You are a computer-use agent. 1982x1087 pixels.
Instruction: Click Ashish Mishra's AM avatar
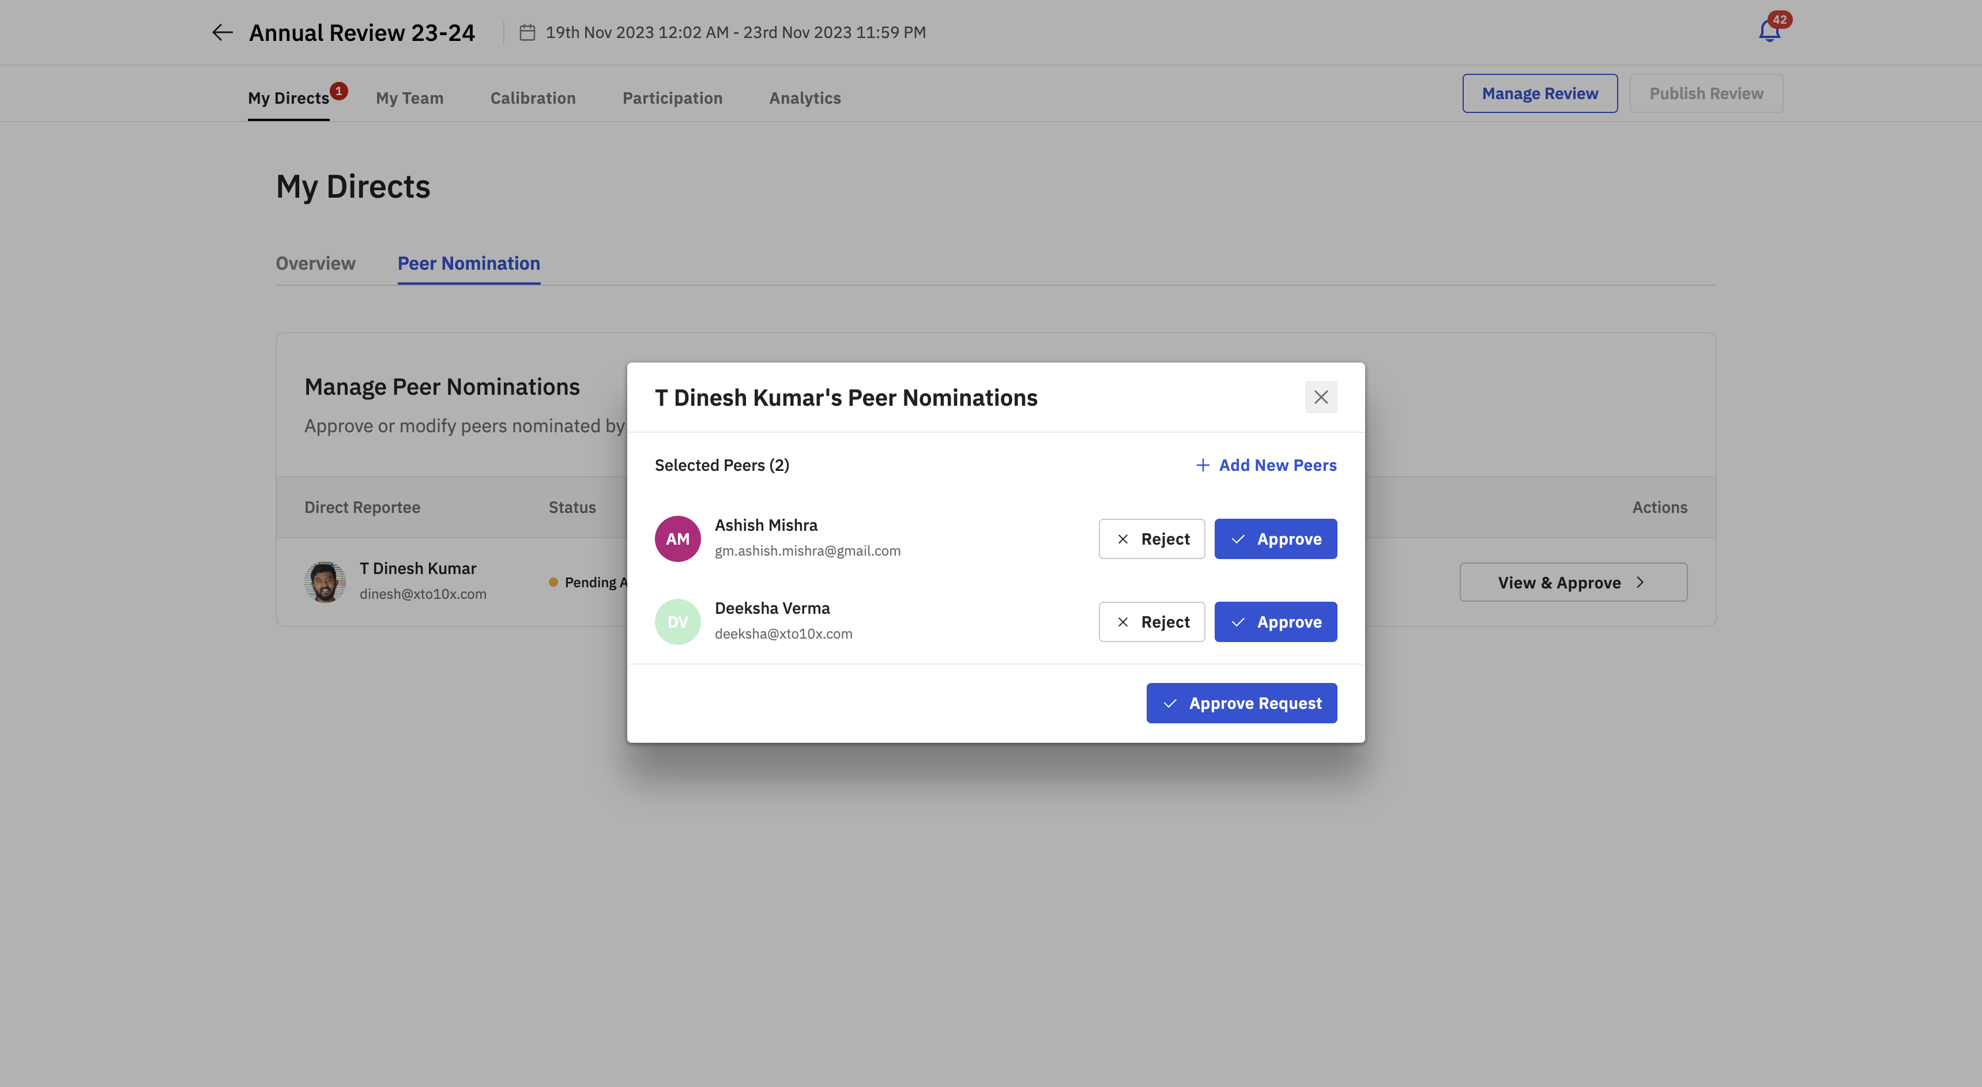pyautogui.click(x=677, y=538)
